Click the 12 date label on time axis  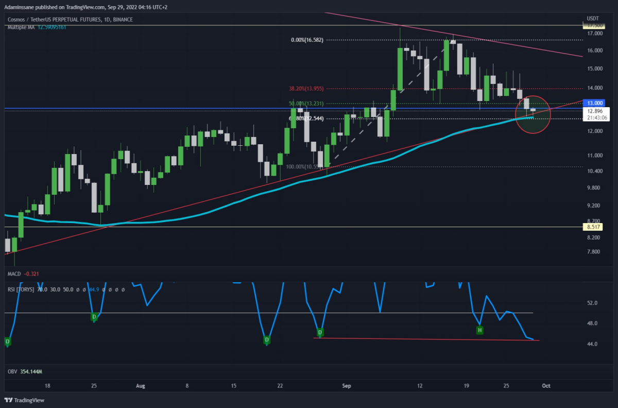point(420,385)
